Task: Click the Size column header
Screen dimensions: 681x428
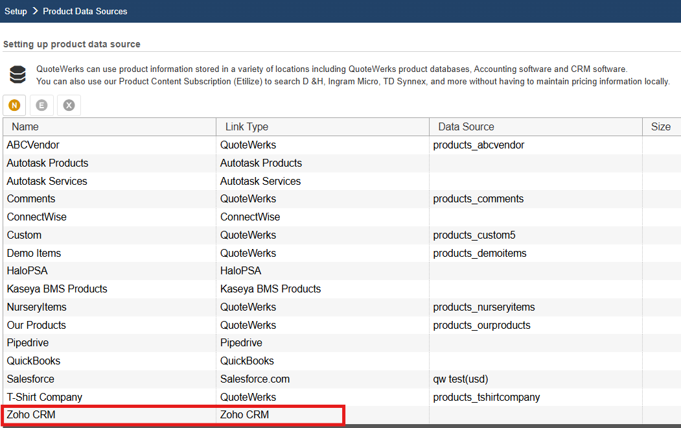Action: [x=660, y=127]
